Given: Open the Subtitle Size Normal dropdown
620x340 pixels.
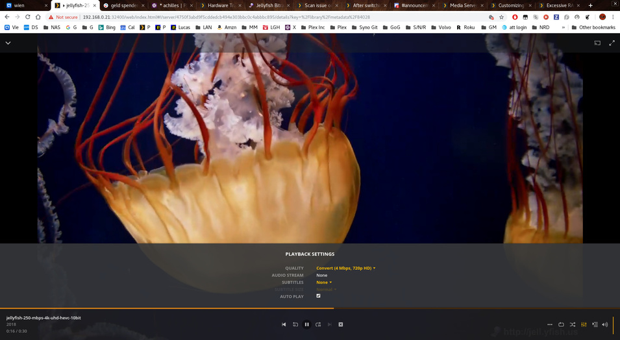Looking at the screenshot, I should pyautogui.click(x=326, y=289).
